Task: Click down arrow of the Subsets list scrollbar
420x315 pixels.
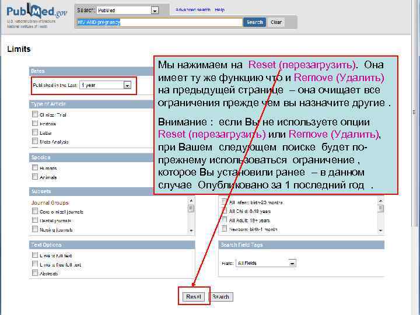Action: click(x=191, y=230)
